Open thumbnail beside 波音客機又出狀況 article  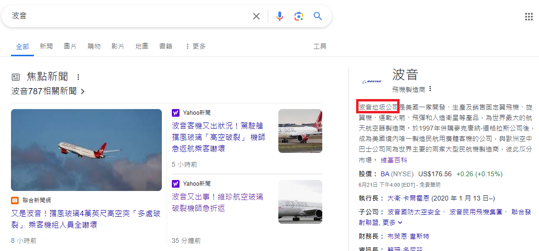300,131
